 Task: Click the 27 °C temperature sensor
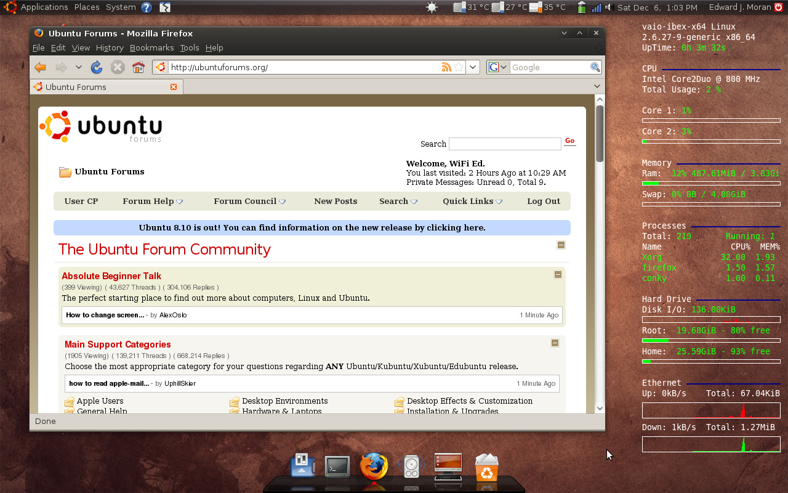(509, 7)
